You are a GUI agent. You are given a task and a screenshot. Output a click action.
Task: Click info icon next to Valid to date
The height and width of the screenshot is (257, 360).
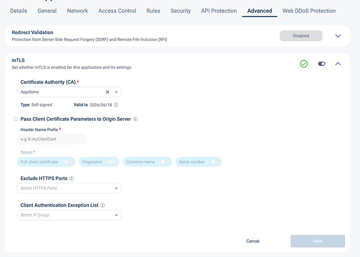(116, 105)
